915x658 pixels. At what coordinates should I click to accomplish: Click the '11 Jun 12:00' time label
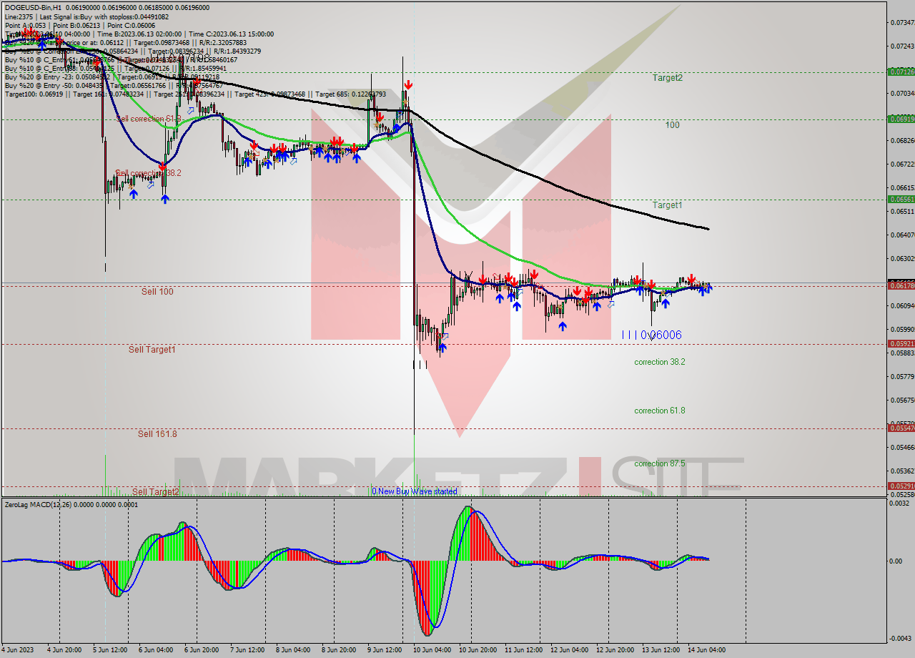coord(524,650)
